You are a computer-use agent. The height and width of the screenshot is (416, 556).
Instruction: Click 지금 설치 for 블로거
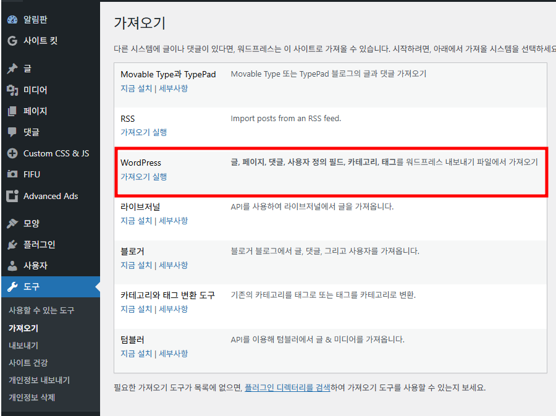coord(136,265)
